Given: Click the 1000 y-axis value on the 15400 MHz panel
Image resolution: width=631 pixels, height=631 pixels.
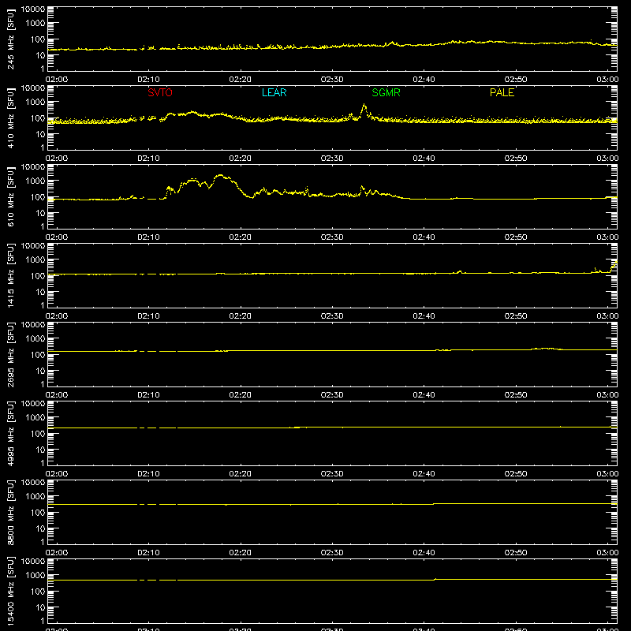Looking at the screenshot, I should (35, 576).
